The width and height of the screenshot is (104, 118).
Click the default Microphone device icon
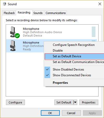[x=14, y=32]
